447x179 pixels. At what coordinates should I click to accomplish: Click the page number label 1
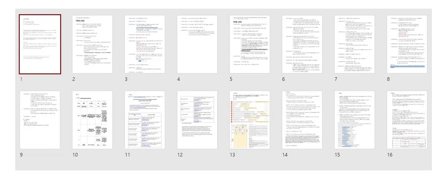tap(21, 79)
